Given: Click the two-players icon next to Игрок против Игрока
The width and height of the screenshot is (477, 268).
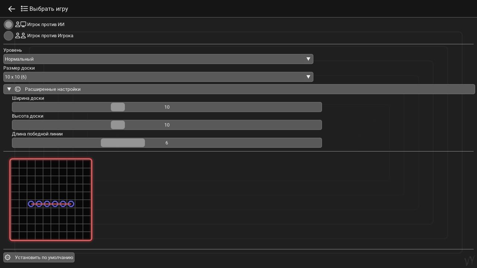Looking at the screenshot, I should 20,35.
